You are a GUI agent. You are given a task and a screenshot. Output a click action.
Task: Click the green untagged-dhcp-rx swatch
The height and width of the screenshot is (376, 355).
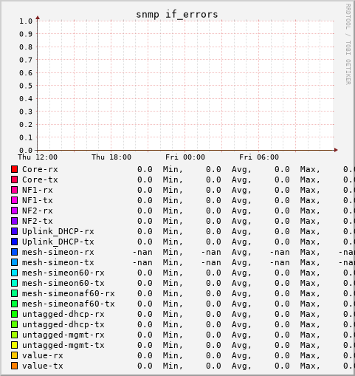pos(14,314)
